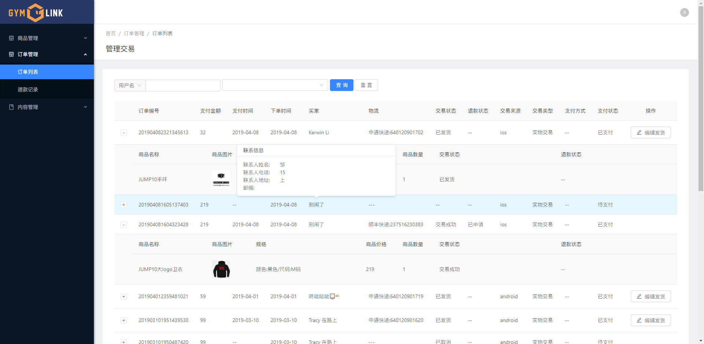Click the JUMP10手环 product image thumbnail
The image size is (704, 344).
[221, 179]
